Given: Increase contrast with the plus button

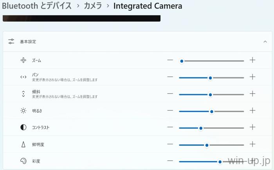Looking at the screenshot, I should click(252, 127).
